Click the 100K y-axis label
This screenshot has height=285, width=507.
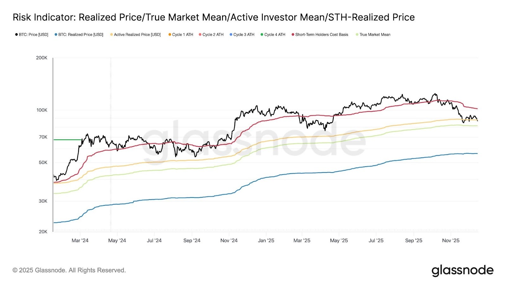42,110
